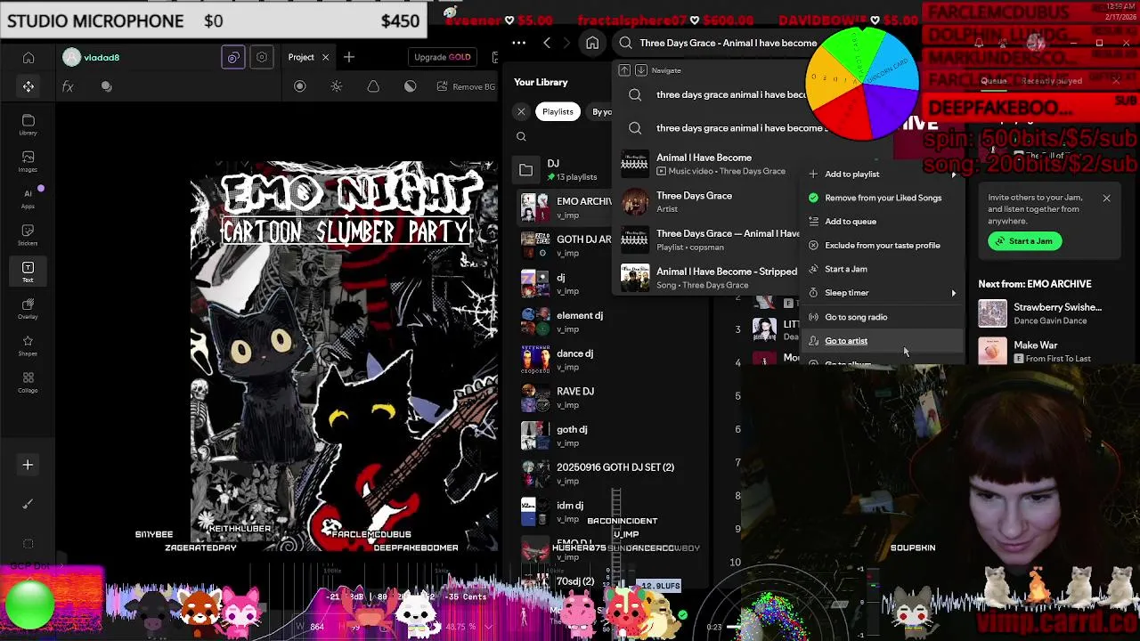
Task: Go to Spotify Home icon
Action: tap(592, 43)
